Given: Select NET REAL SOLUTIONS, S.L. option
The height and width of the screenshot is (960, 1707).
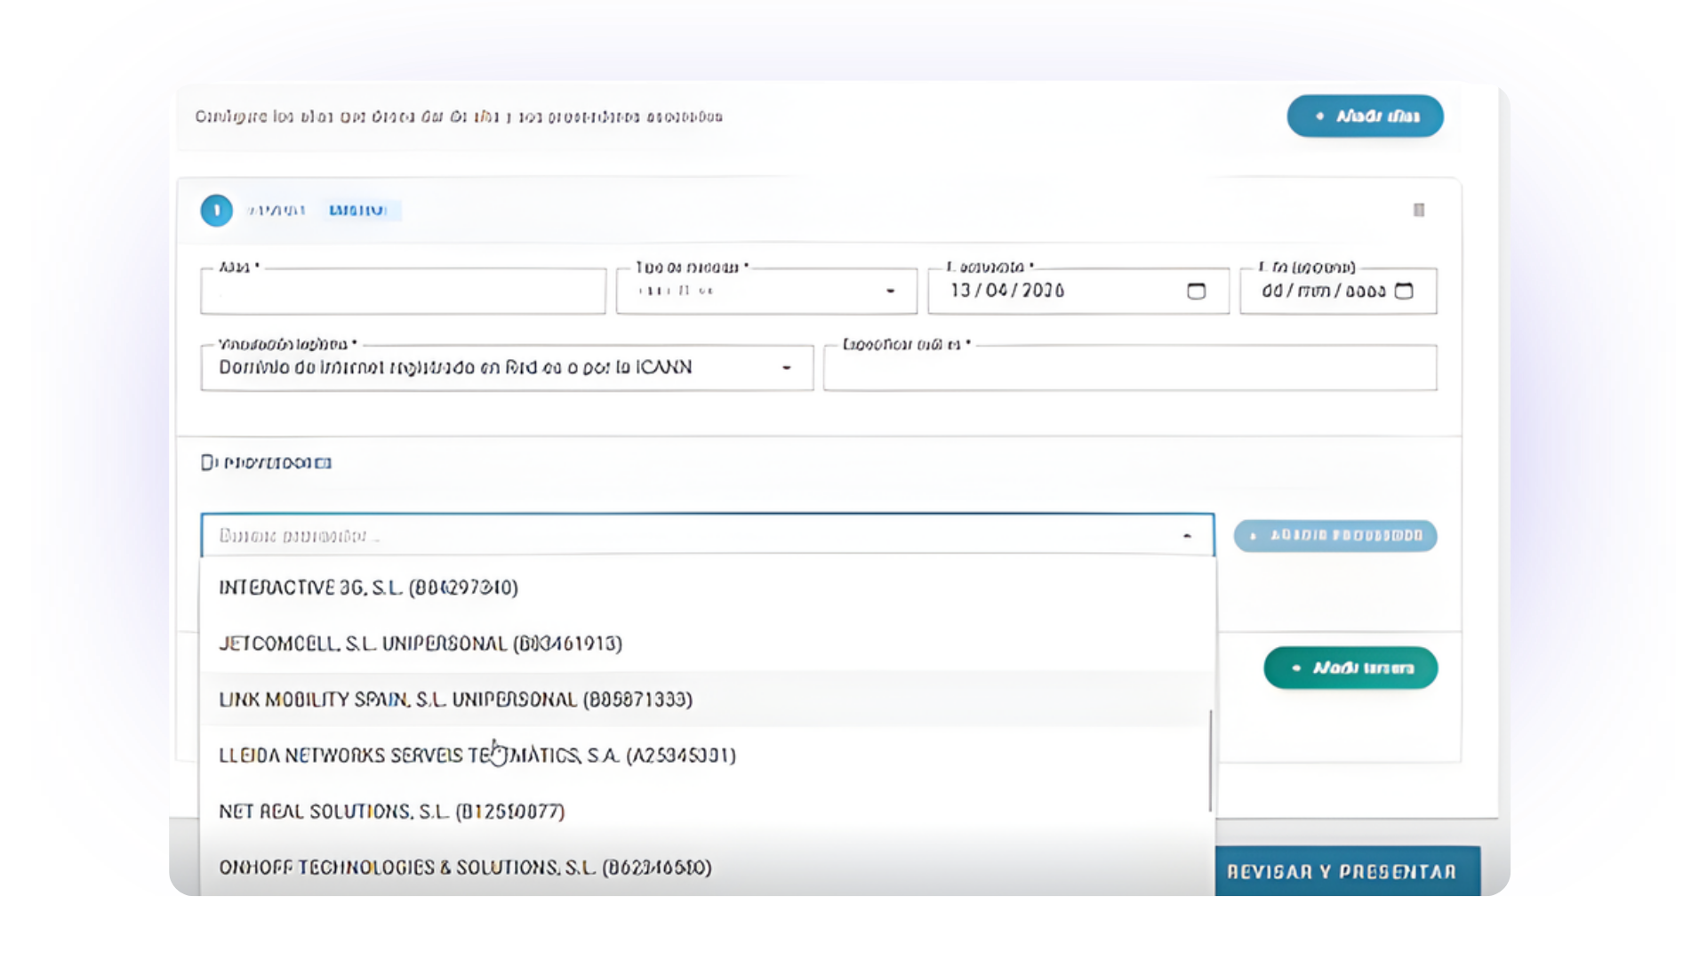Looking at the screenshot, I should click(x=708, y=812).
